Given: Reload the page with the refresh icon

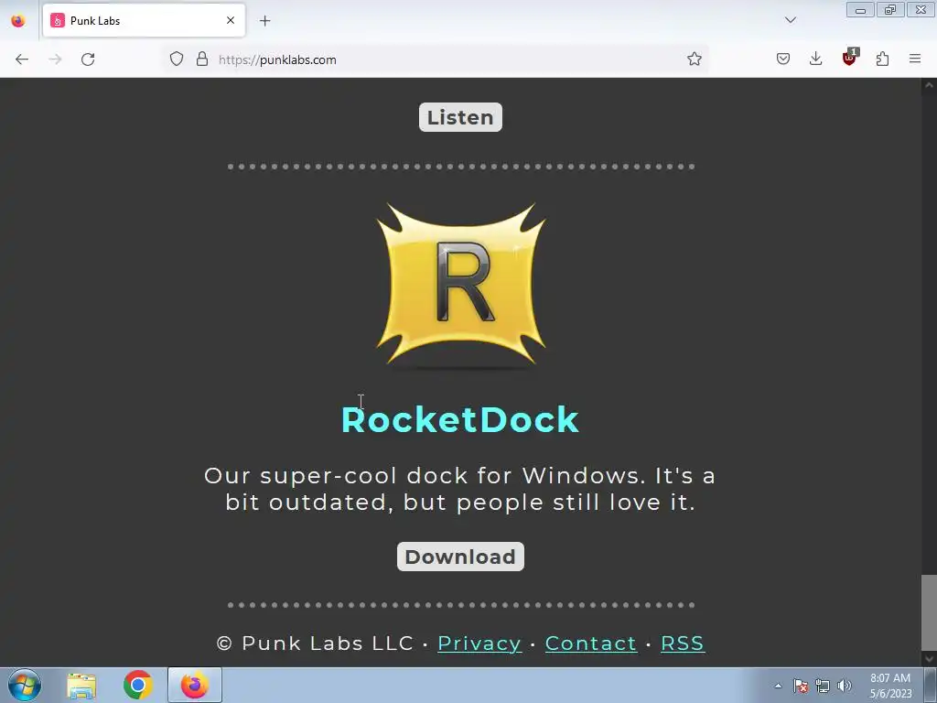Looking at the screenshot, I should coord(88,59).
